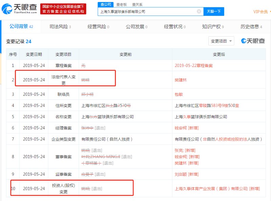Click the 变更项目 column header
Image resolution: width=271 pixels, height=201 pixels.
63,54
